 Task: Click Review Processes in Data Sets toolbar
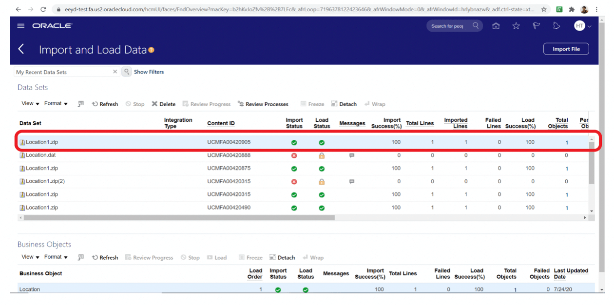pyautogui.click(x=263, y=104)
